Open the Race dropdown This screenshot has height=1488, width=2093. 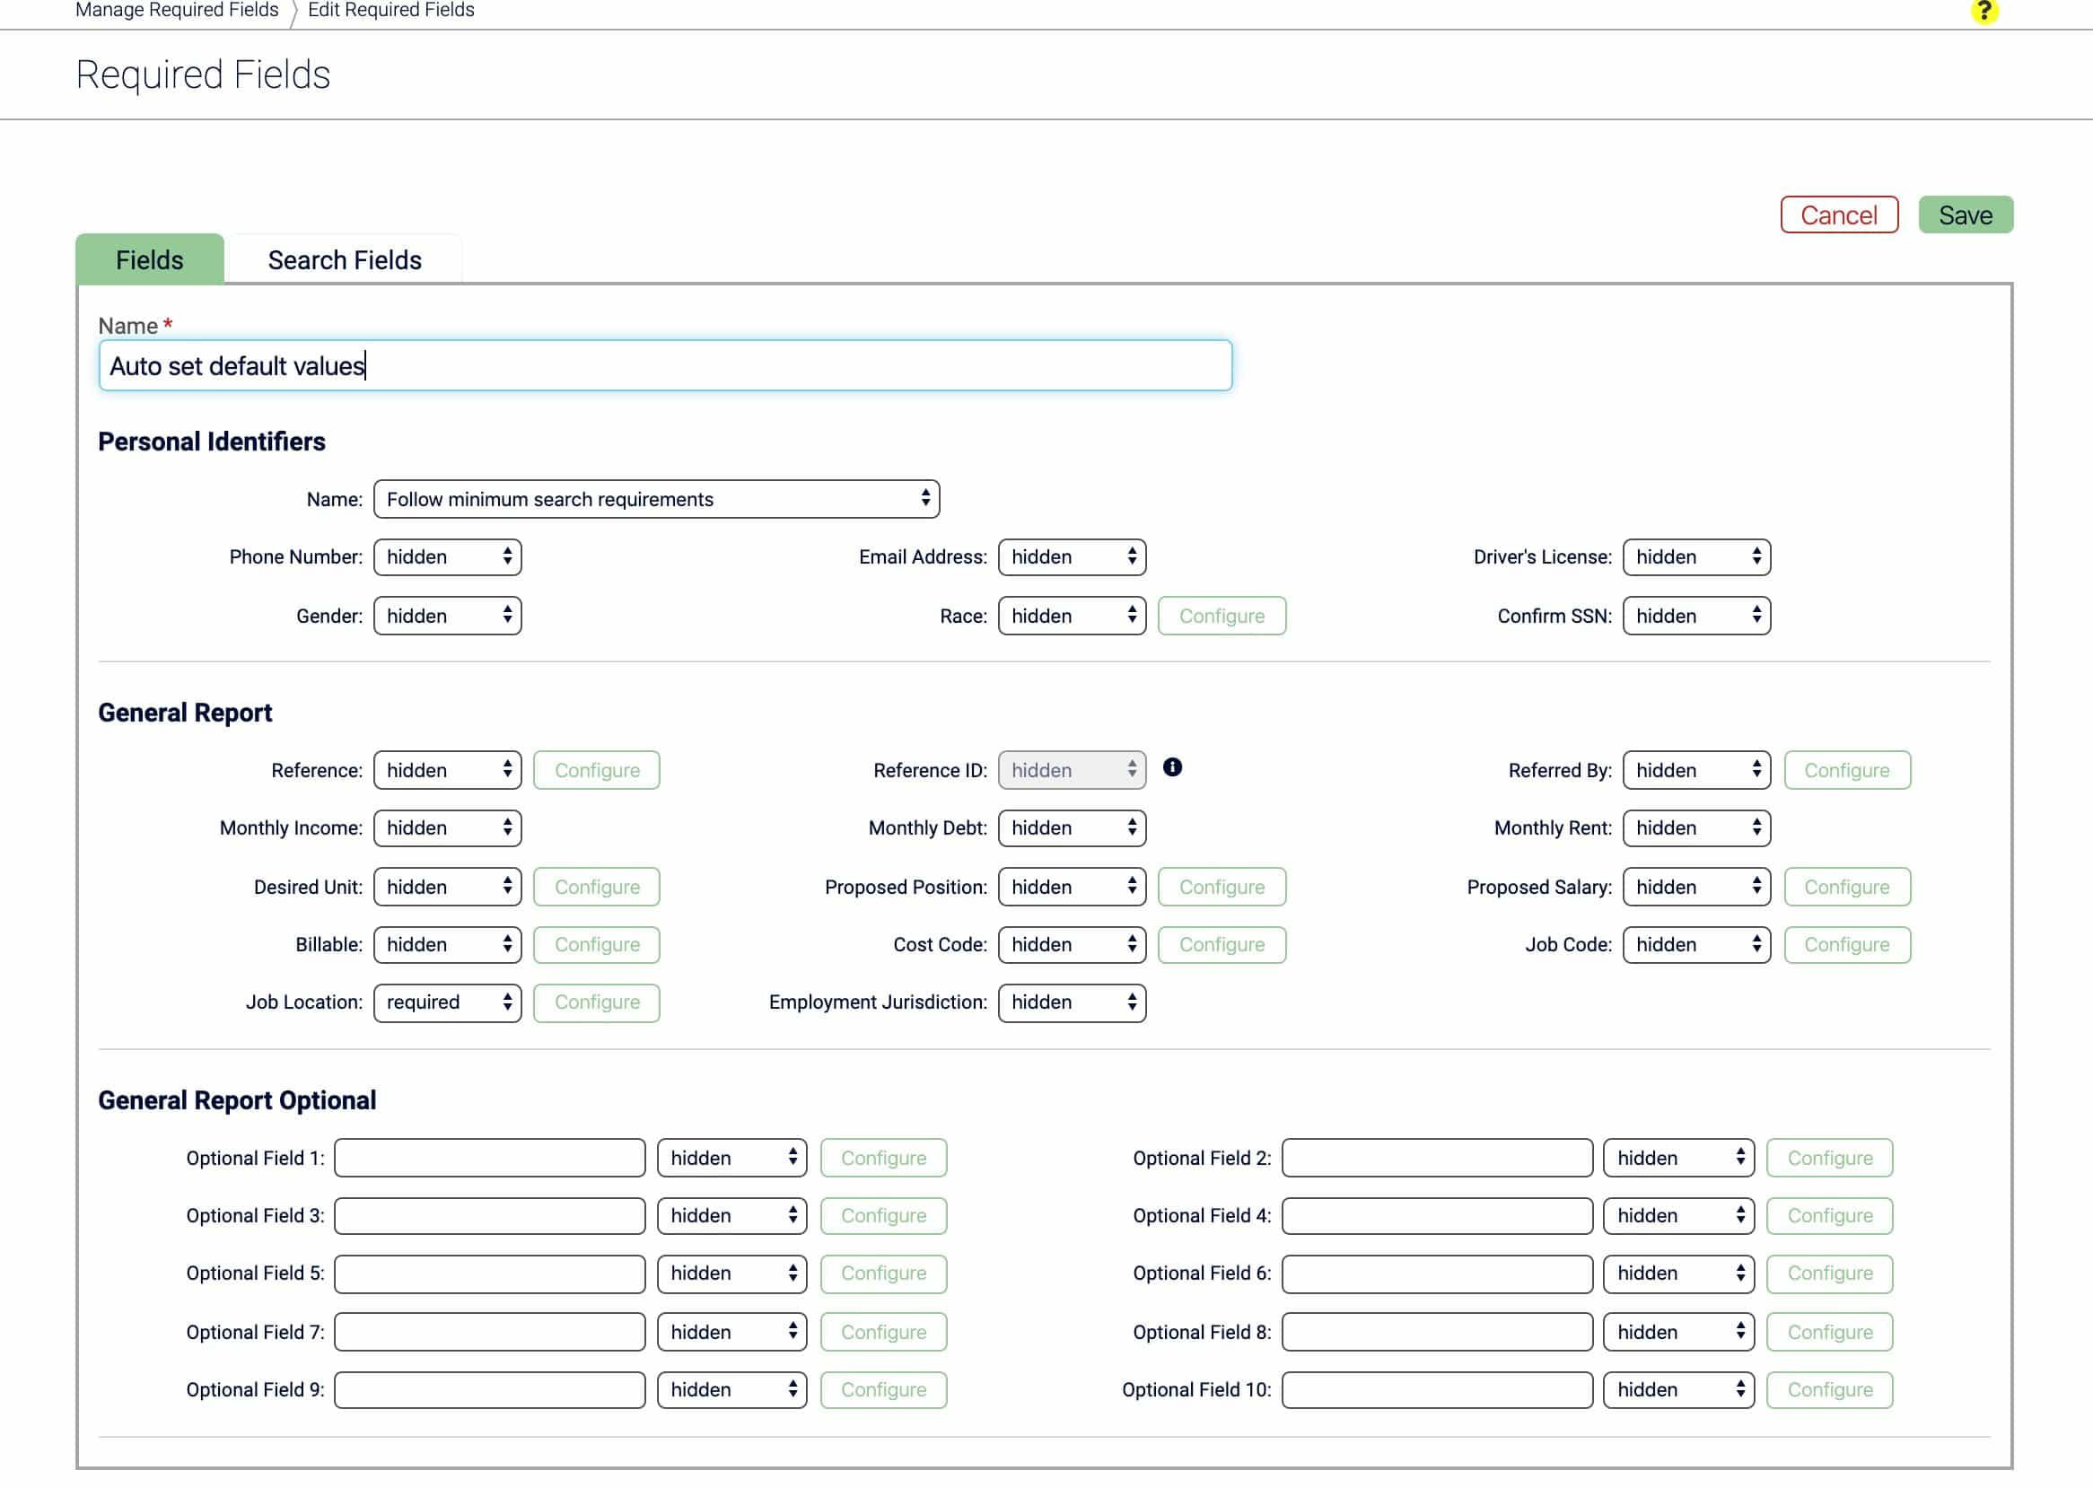(1073, 616)
